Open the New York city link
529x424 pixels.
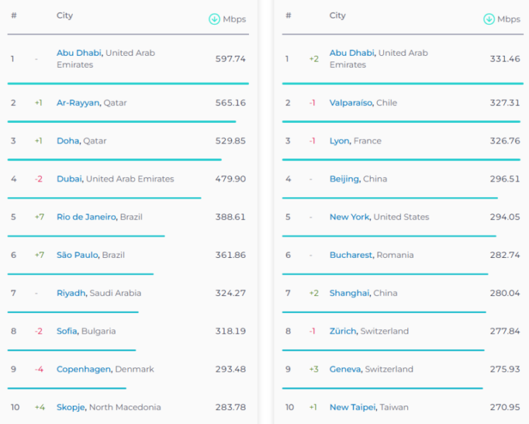(349, 218)
